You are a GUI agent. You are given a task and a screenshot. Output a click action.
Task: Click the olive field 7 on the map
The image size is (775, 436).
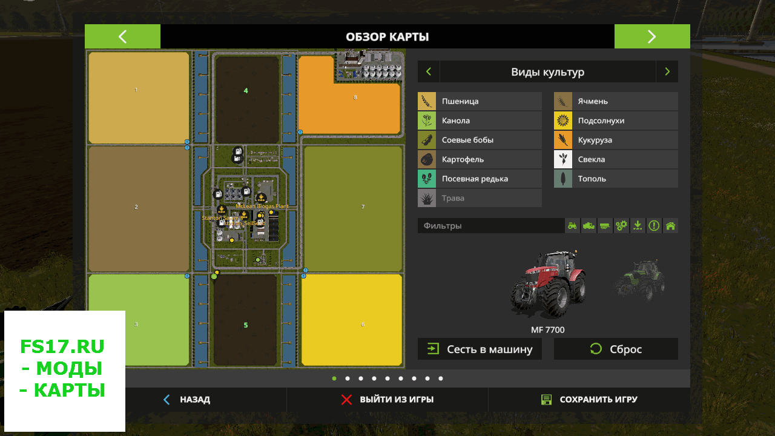353,208
